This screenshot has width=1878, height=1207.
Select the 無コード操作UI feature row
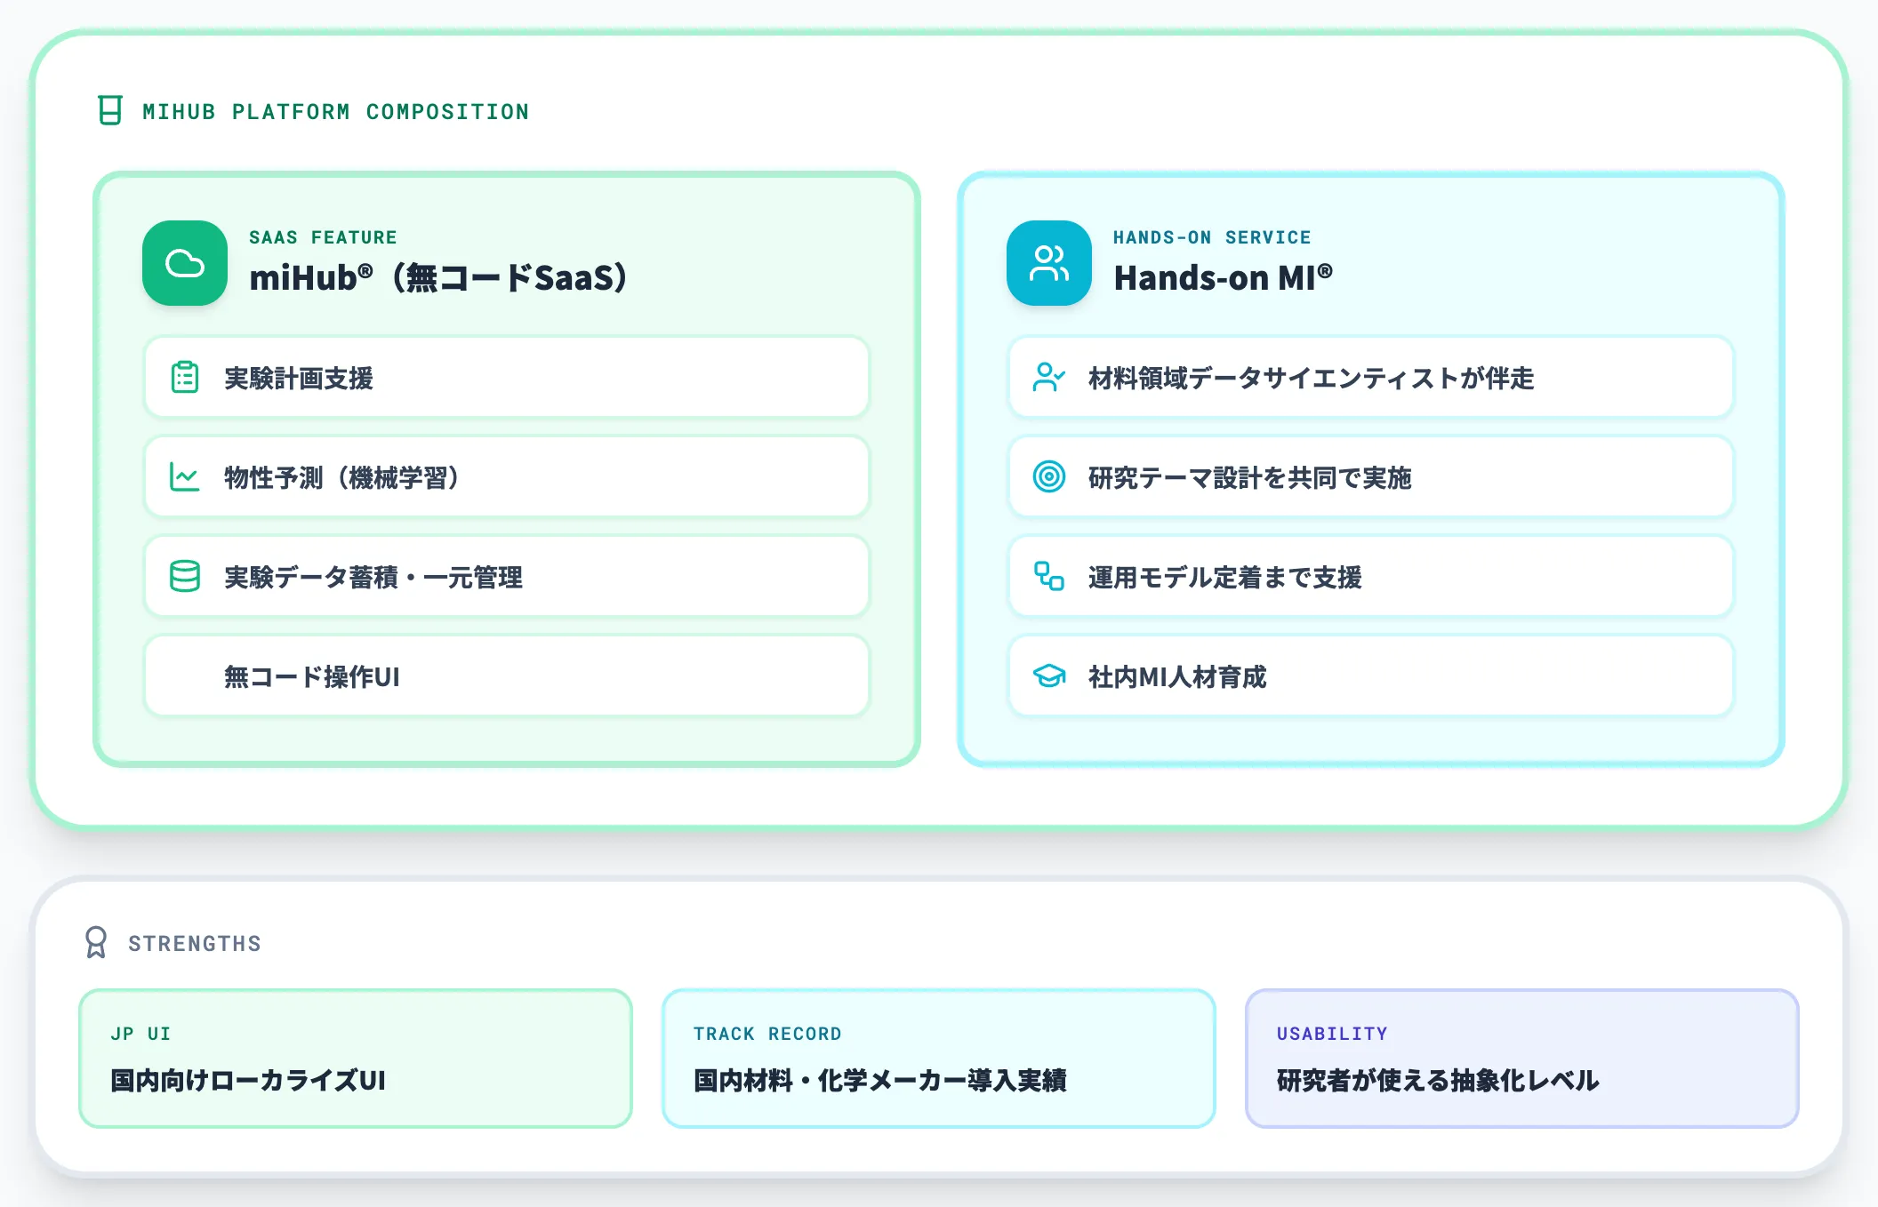507,676
